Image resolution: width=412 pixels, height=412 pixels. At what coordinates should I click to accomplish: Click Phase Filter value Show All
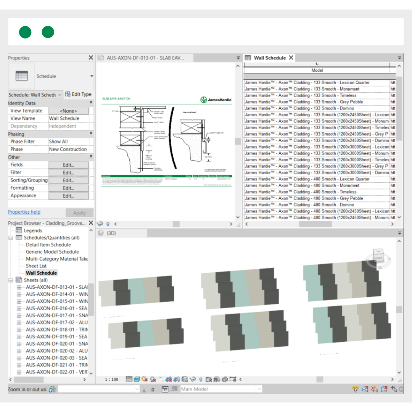[x=69, y=142]
